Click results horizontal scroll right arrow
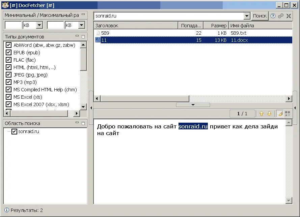The height and width of the screenshot is (217, 300). click(x=289, y=99)
